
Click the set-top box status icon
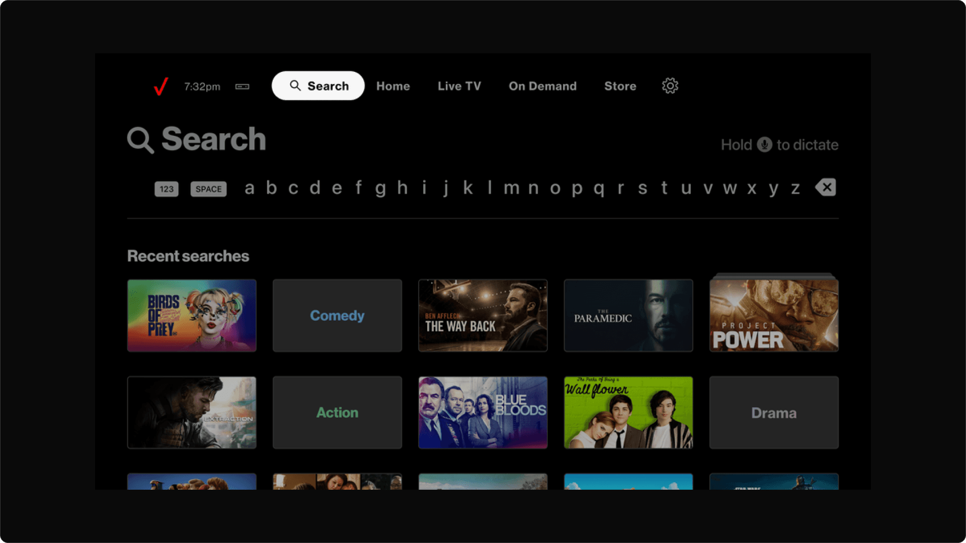tap(243, 86)
